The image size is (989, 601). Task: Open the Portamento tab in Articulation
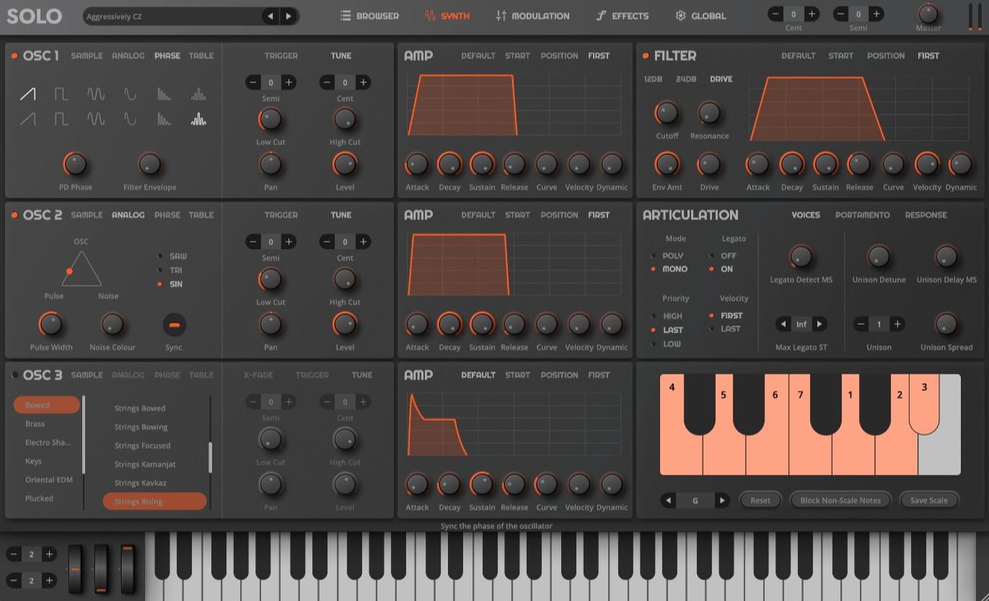[862, 215]
